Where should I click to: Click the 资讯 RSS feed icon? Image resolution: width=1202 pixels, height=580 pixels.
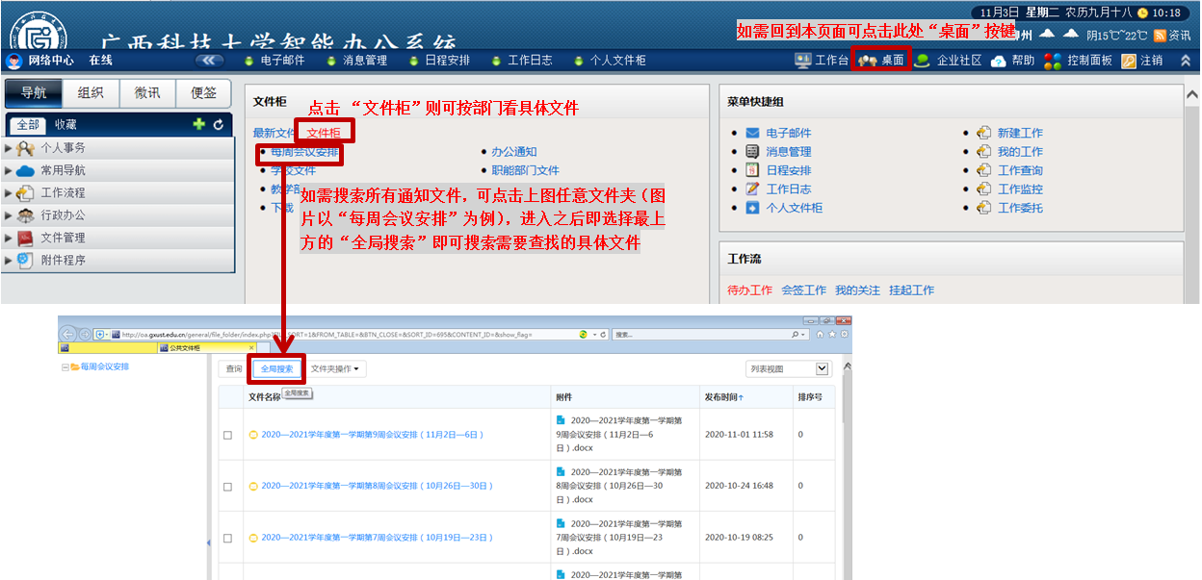click(x=1160, y=36)
